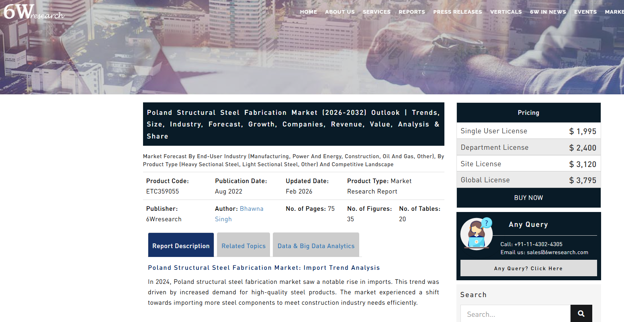Image resolution: width=624 pixels, height=322 pixels.
Task: Open the Verticals menu
Action: (505, 12)
